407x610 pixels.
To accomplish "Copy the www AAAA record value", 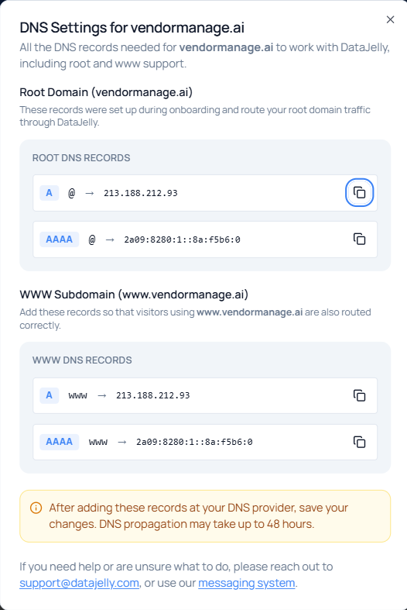I will 359,442.
